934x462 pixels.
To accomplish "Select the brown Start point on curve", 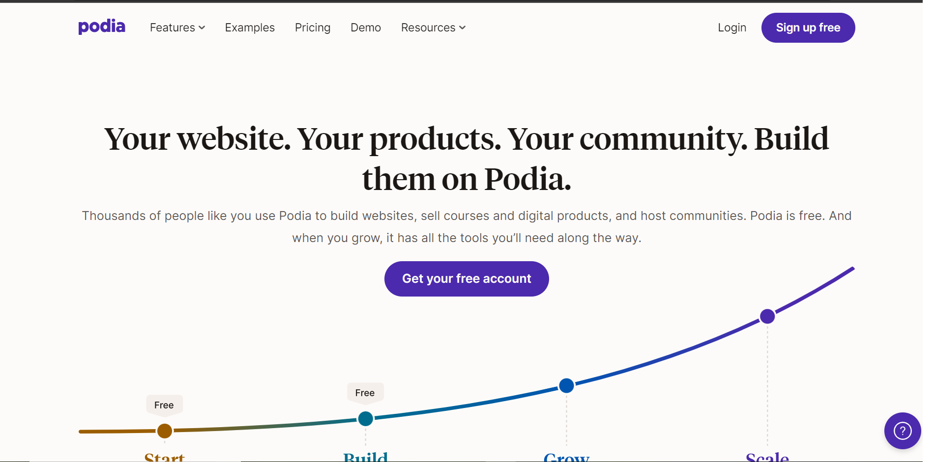I will pos(165,431).
